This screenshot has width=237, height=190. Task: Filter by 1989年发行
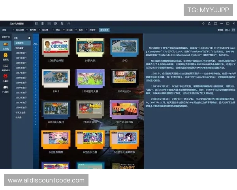tap(21, 83)
